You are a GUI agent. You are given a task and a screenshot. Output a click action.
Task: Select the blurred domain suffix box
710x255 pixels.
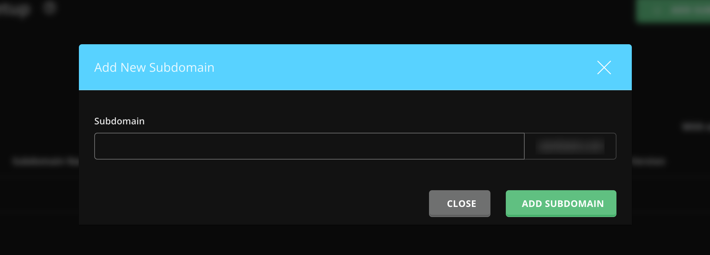pyautogui.click(x=570, y=146)
